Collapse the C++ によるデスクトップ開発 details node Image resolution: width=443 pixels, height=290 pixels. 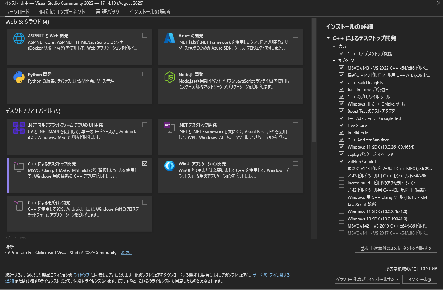(x=328, y=38)
